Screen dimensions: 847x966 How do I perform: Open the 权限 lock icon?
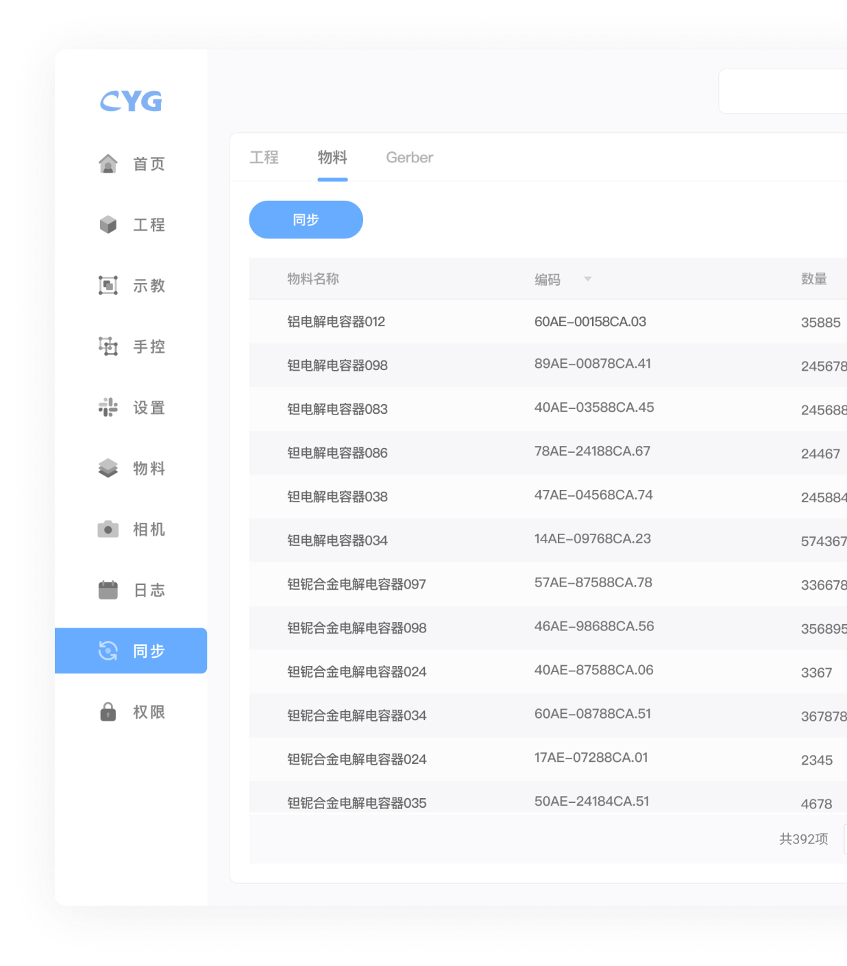pyautogui.click(x=108, y=712)
